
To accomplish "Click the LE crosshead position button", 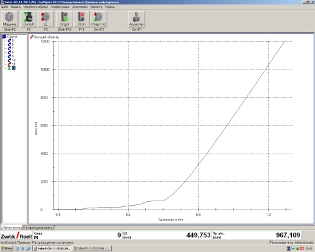I will coord(46,19).
